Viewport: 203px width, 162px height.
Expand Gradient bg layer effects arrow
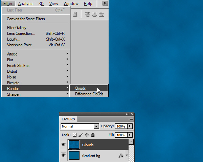click(x=127, y=156)
